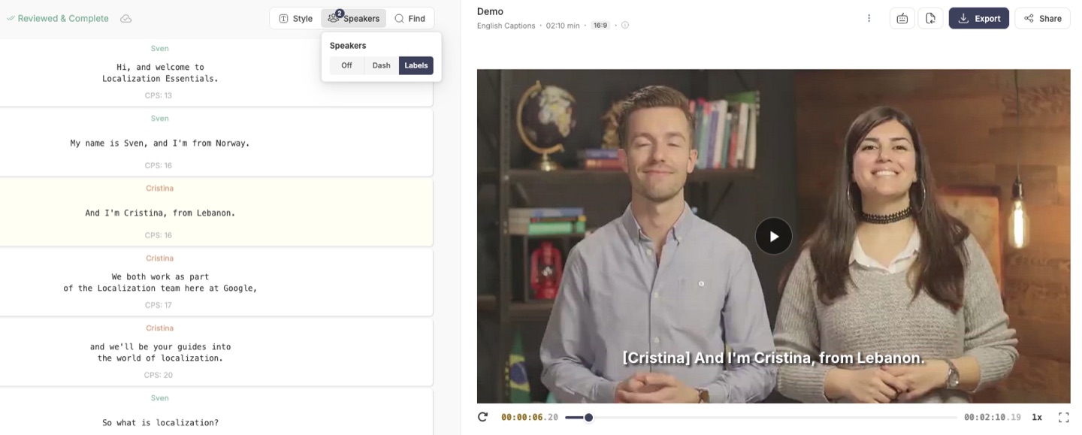Image resolution: width=1082 pixels, height=435 pixels.
Task: Click the cloud sync status icon
Action: (126, 19)
